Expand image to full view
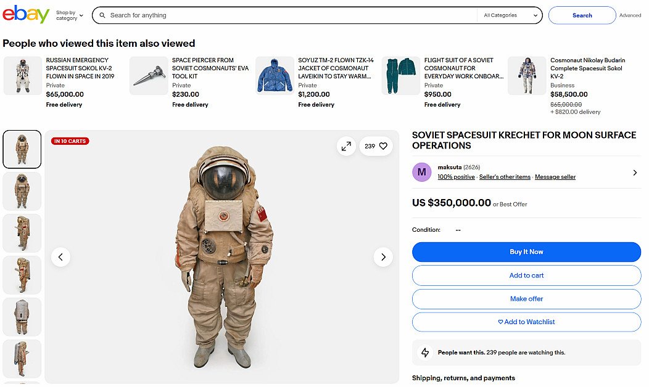649x387 pixels. 346,146
